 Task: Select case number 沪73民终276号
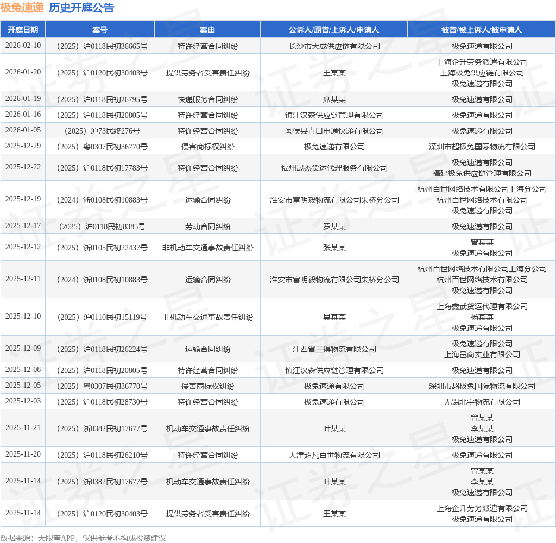click(x=102, y=131)
